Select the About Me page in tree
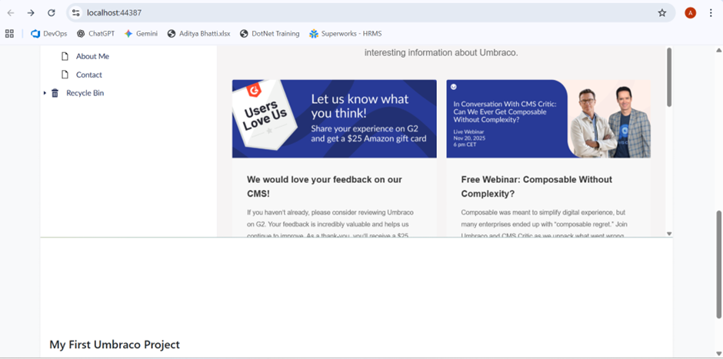The width and height of the screenshot is (723, 359). 92,56
